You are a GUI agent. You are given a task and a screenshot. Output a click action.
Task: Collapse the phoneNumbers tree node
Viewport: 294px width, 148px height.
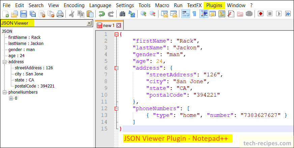pos(4,92)
